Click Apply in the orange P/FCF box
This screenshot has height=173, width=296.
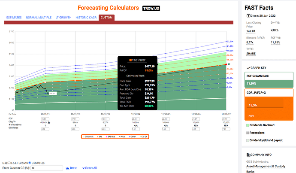click(251, 115)
